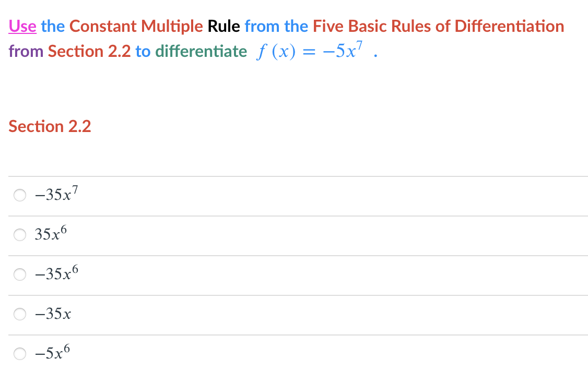Image resolution: width=588 pixels, height=383 pixels.
Task: Click the 'Five Basic Rules of Differentiation' text
Action: [x=438, y=26]
